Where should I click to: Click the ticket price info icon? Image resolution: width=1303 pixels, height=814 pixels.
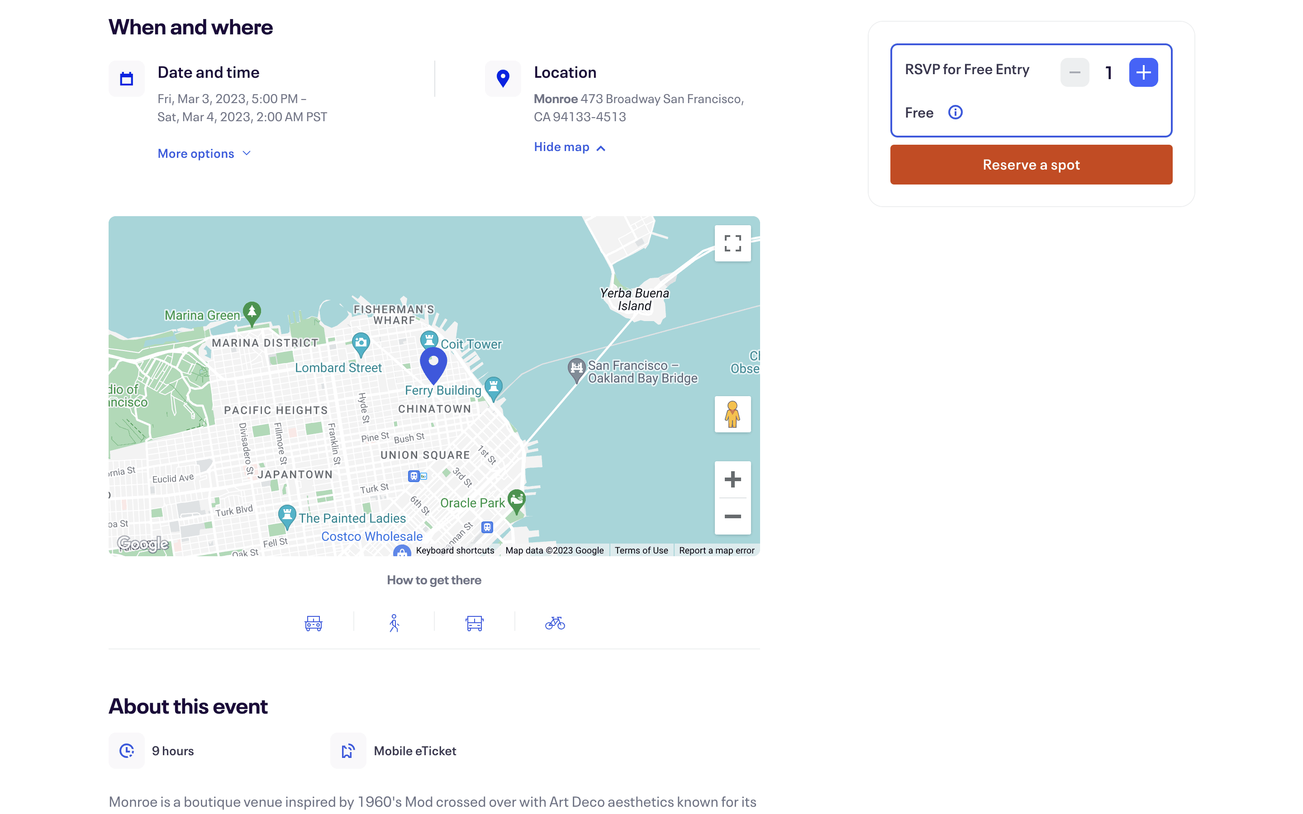pos(955,113)
